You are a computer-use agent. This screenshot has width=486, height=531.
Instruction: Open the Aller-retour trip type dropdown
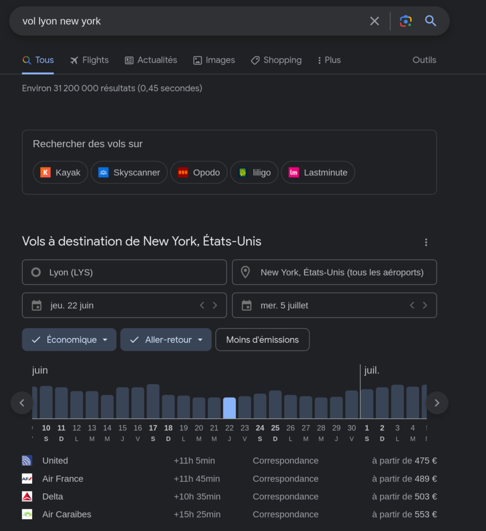coord(166,340)
